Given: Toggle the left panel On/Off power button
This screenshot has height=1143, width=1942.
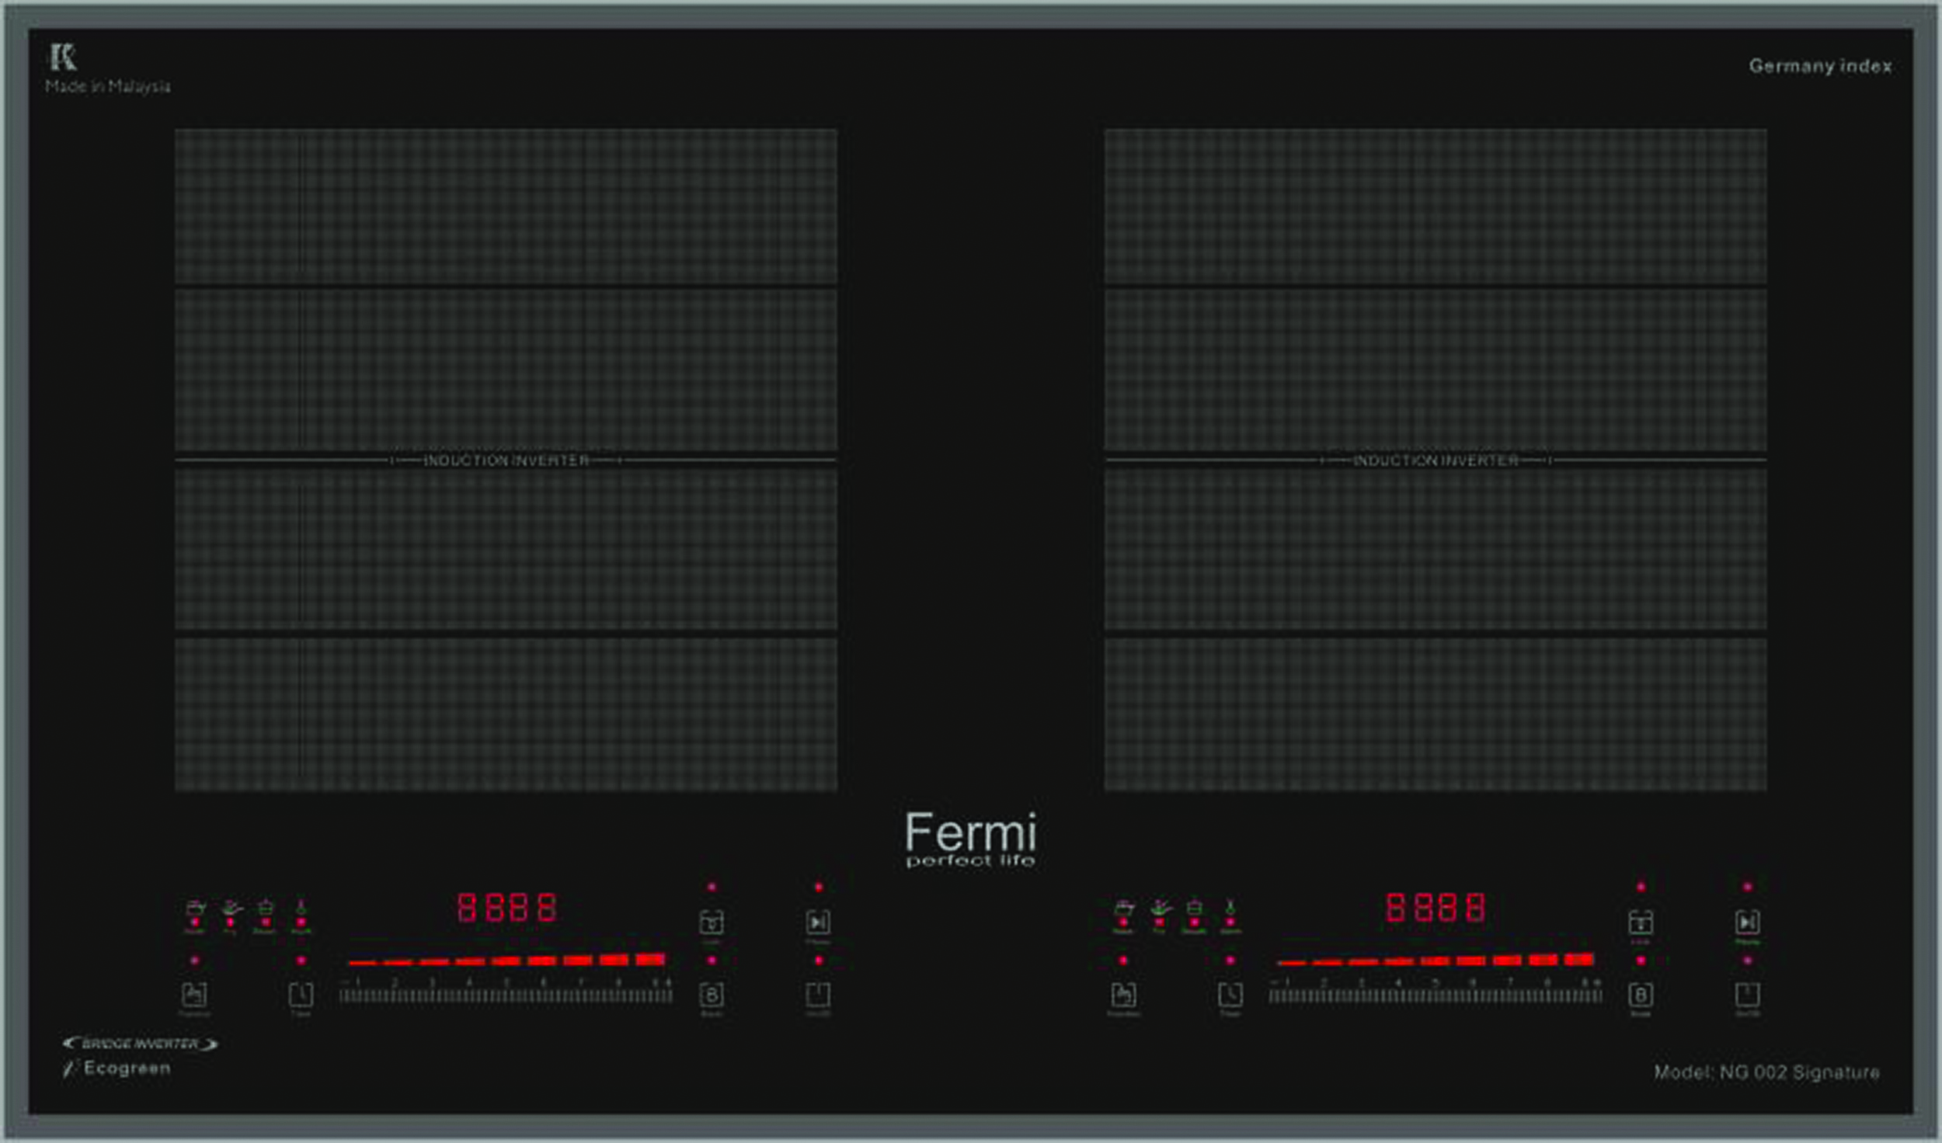Looking at the screenshot, I should pos(818,995).
